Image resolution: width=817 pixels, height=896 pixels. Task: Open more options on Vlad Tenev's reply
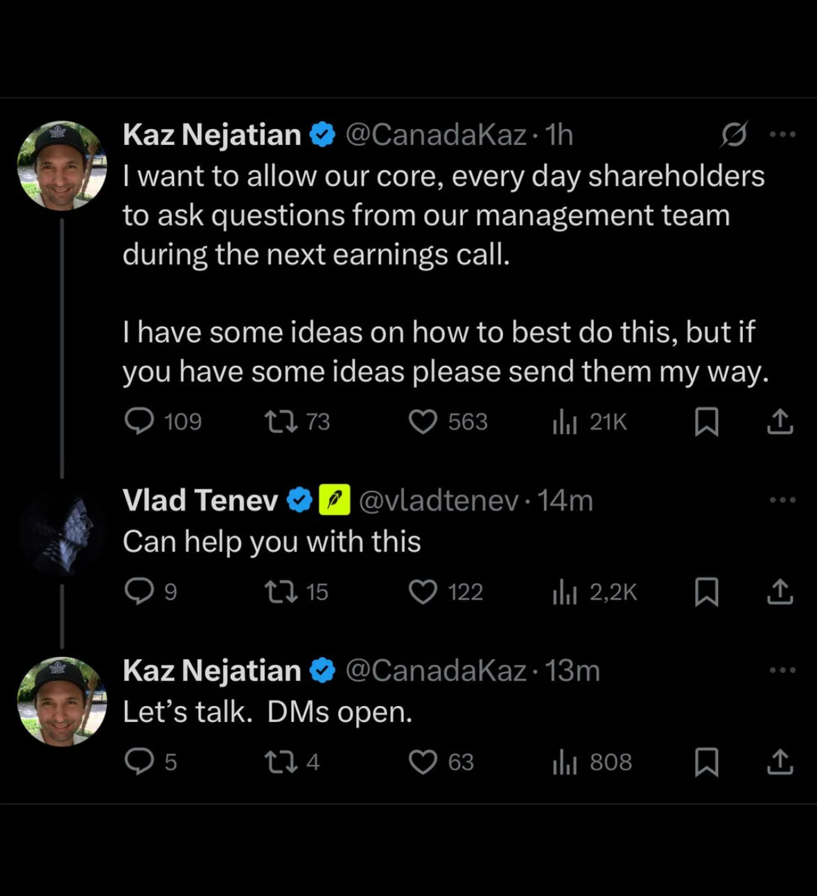coord(782,500)
